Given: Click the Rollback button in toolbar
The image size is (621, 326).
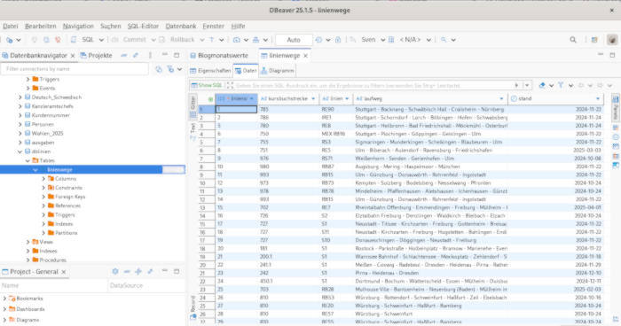Looking at the screenshot, I should [x=178, y=40].
